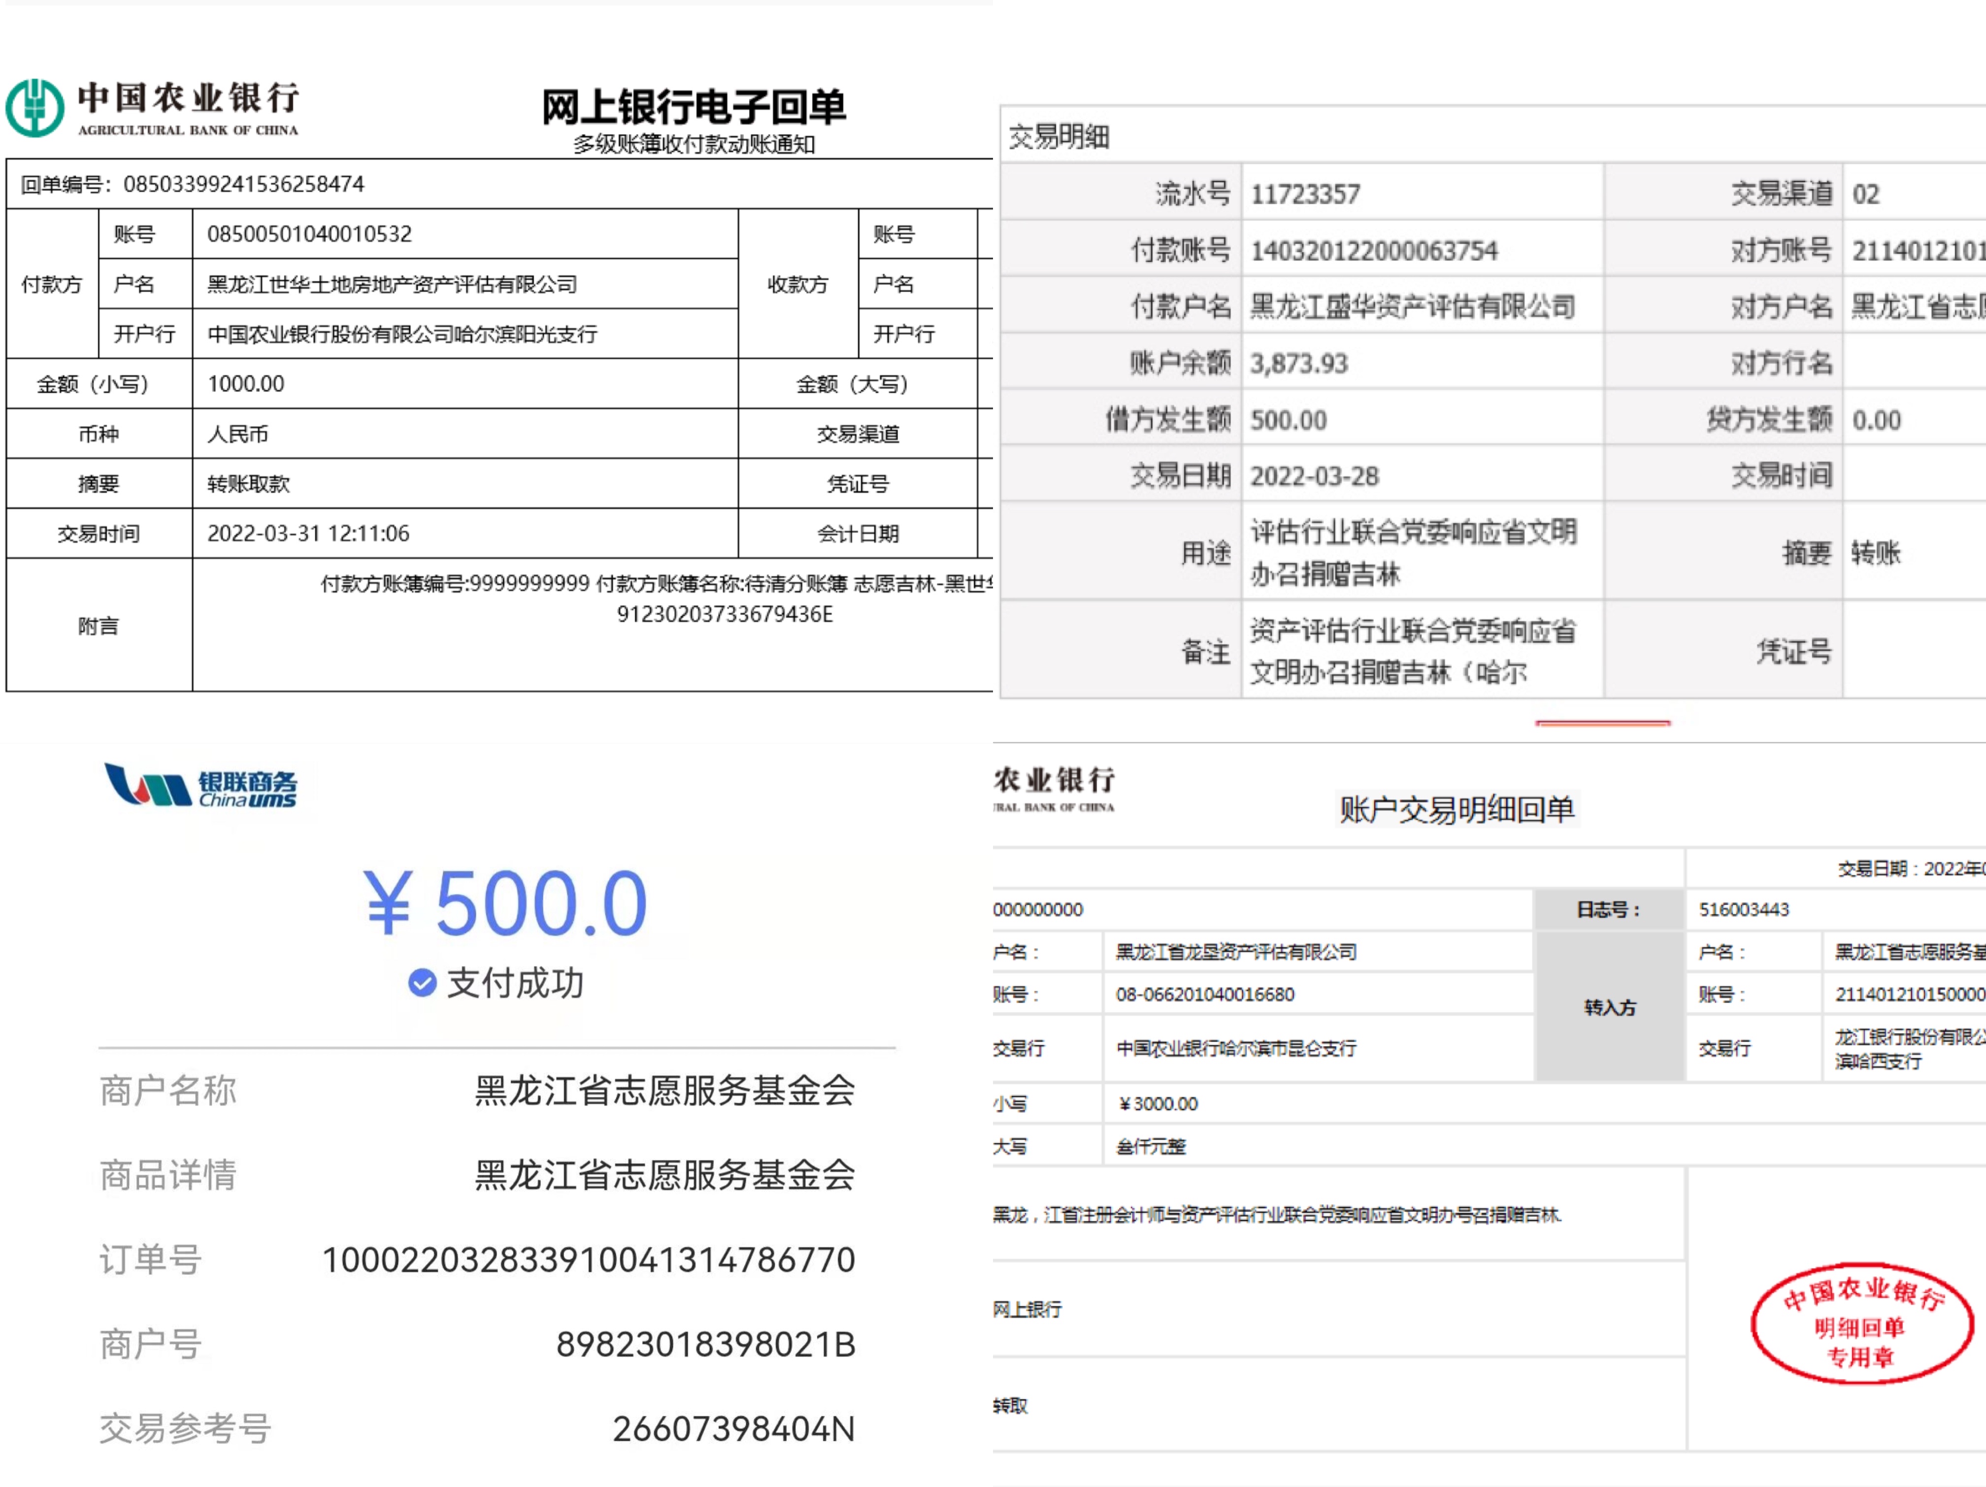The width and height of the screenshot is (1986, 1487).
Task: Click the 付款方 label cell
Action: coord(52,285)
